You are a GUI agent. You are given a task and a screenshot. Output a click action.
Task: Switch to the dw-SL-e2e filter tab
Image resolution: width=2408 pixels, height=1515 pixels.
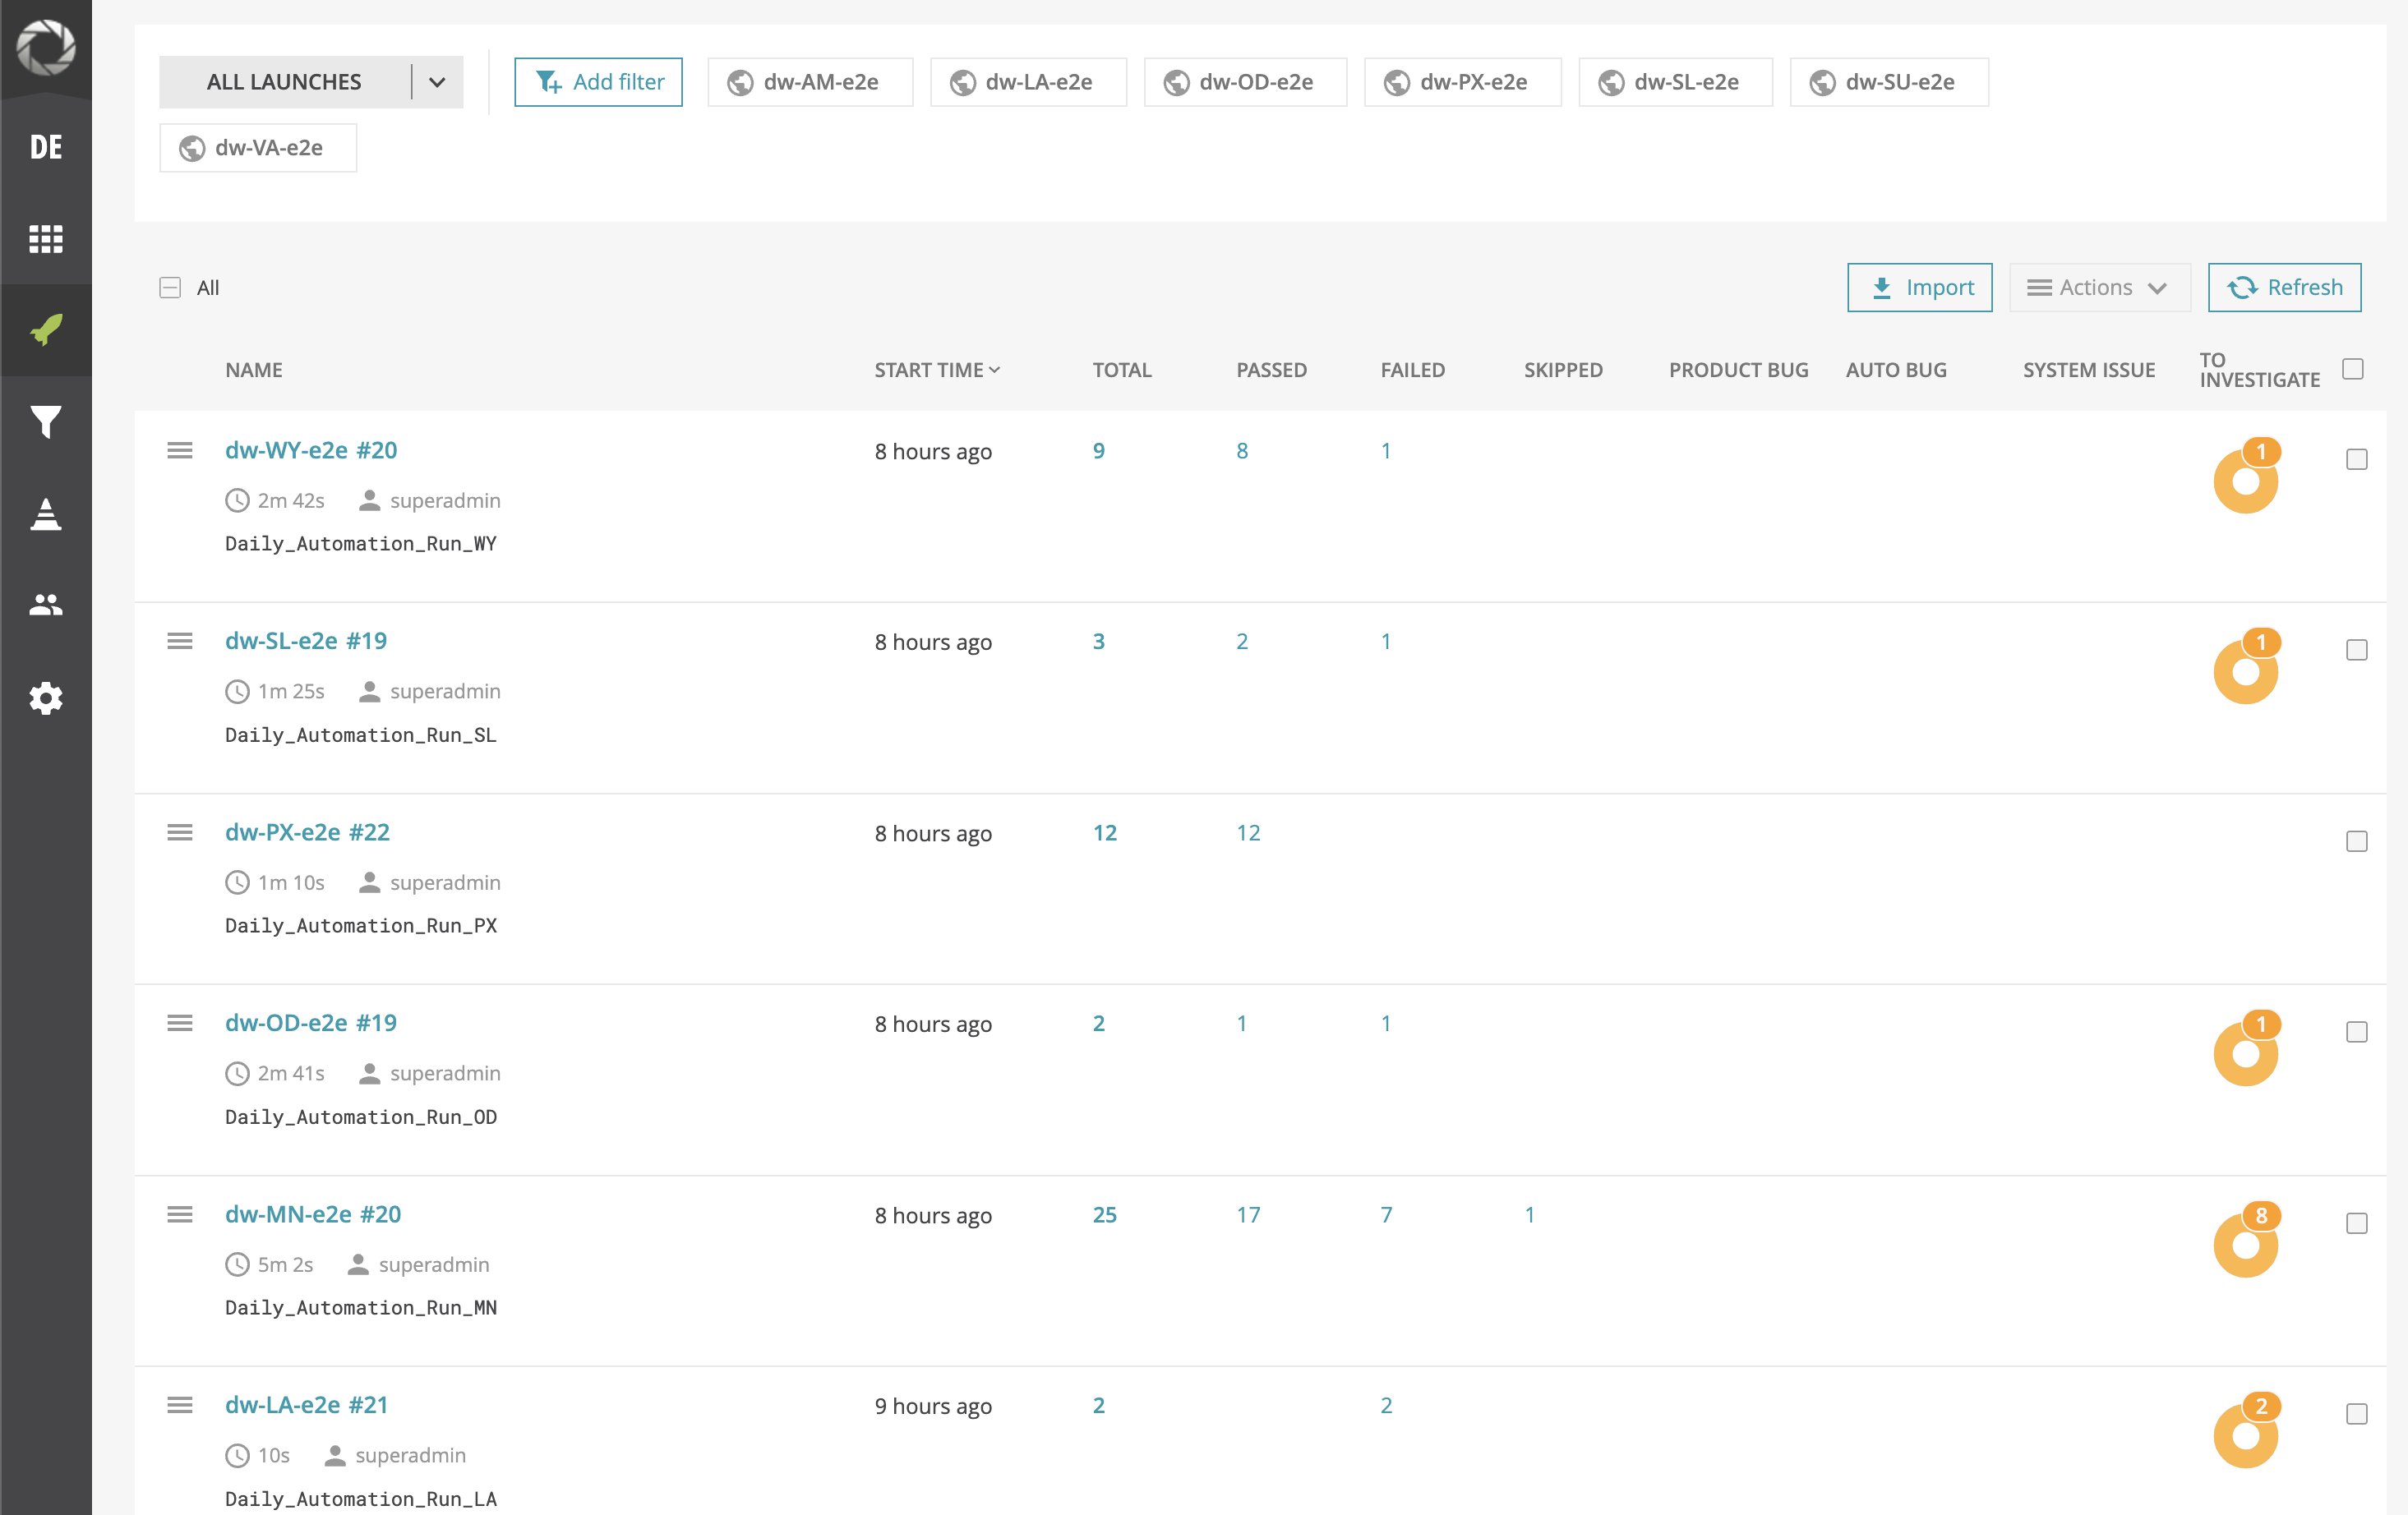point(1676,82)
